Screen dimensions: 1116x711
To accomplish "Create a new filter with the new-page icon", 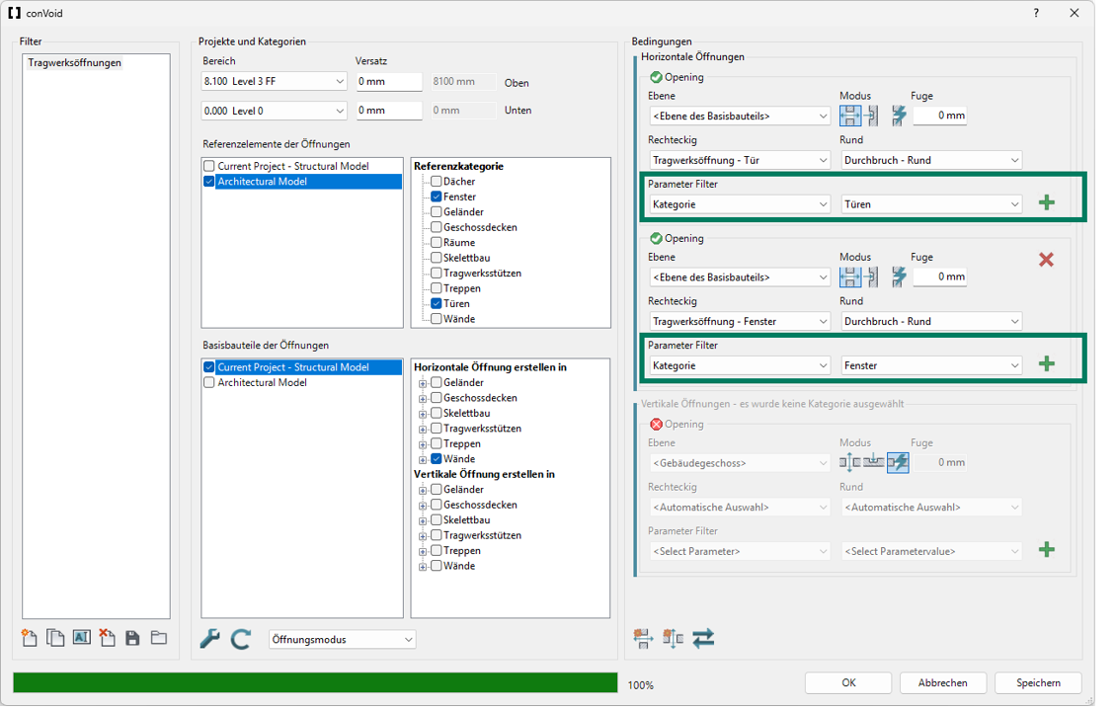I will coord(30,638).
